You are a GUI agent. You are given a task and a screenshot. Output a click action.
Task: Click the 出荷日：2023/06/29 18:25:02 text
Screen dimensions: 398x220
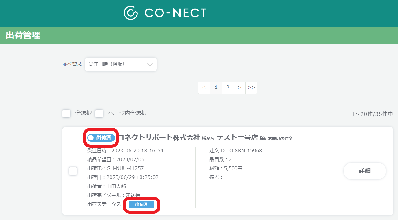click(123, 177)
